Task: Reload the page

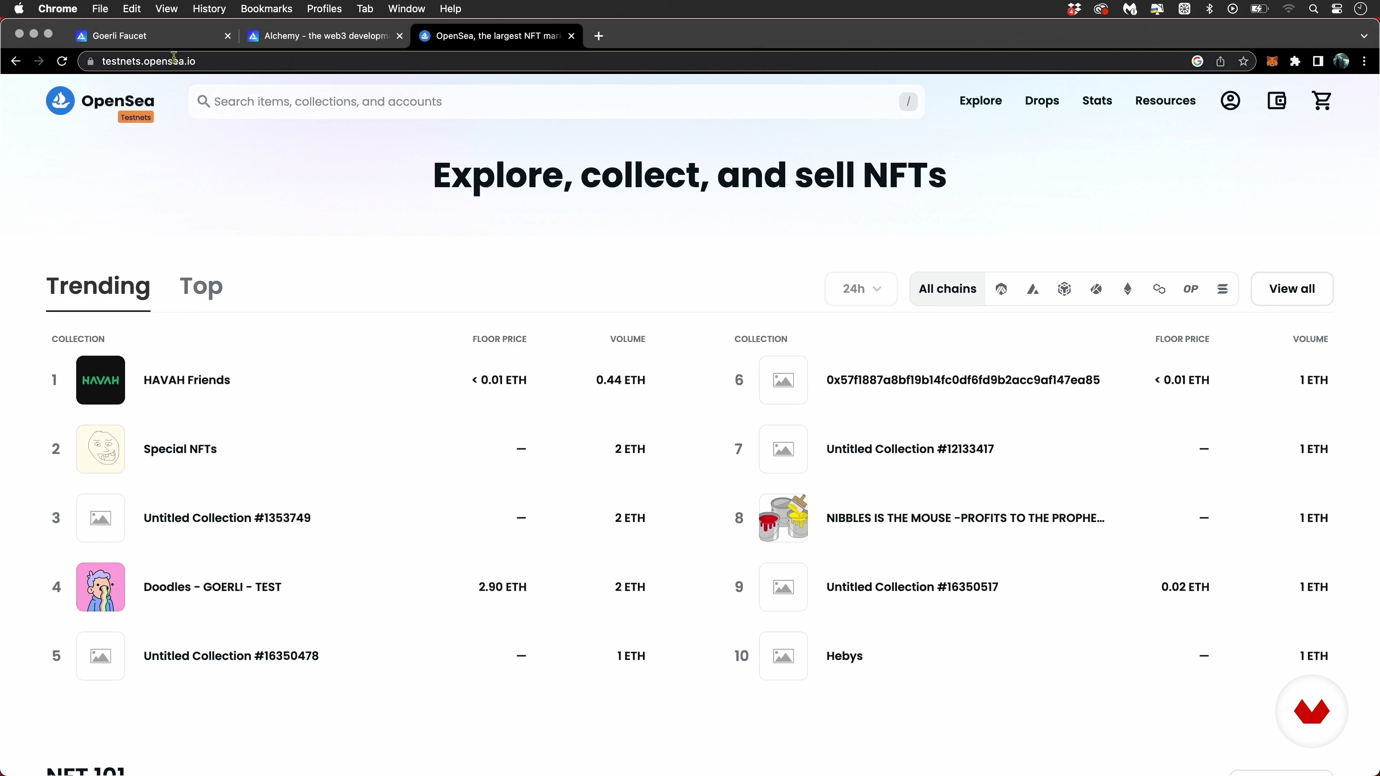Action: [x=62, y=61]
